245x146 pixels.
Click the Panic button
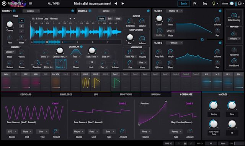(x=223, y=143)
